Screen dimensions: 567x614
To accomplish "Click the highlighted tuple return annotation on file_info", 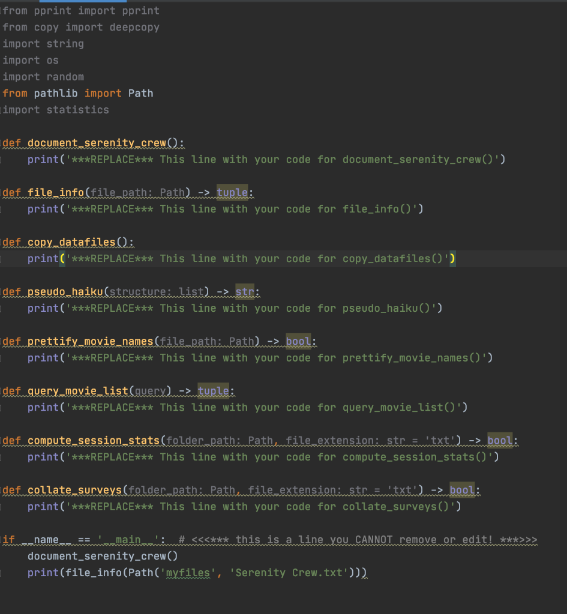I will [x=232, y=192].
